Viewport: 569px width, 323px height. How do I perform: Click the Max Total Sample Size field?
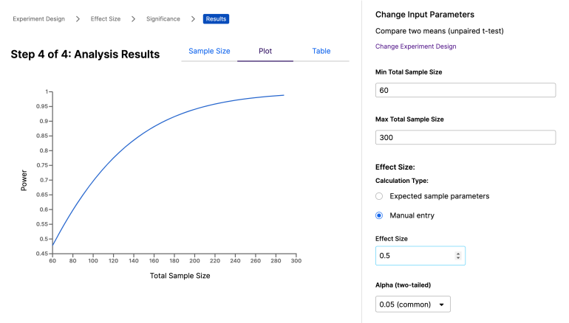tap(465, 137)
